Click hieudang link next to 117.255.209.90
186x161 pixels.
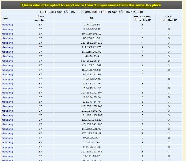click(7, 52)
